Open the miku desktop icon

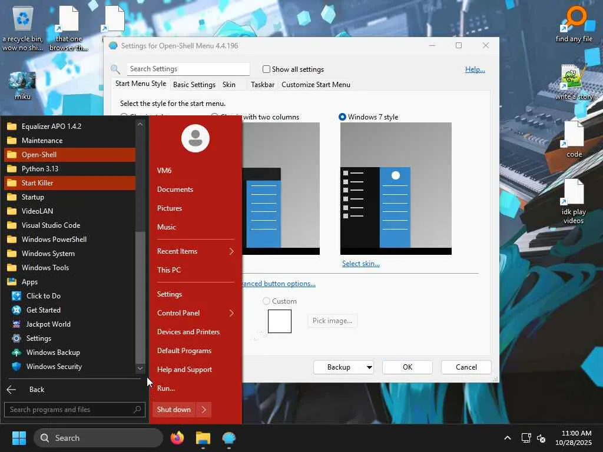22,85
